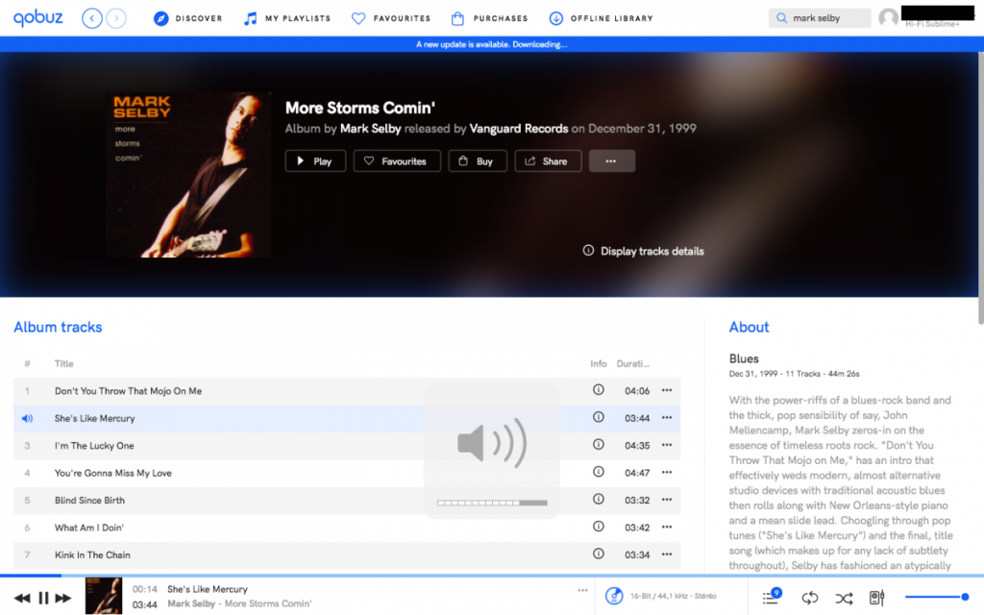The width and height of the screenshot is (984, 615).
Task: Select track What Am I Doin'
Action: [346, 528]
